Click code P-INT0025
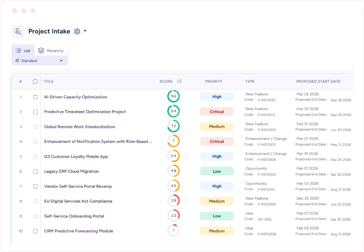 [266, 100]
